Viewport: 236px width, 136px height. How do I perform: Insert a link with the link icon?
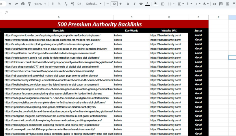214,4
